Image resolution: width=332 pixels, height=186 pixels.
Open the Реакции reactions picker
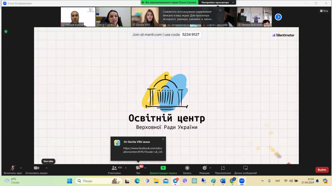[204, 169]
